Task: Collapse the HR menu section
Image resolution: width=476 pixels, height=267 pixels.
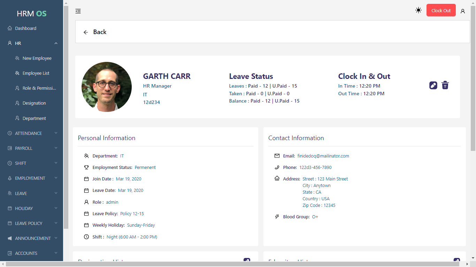Action: point(56,43)
